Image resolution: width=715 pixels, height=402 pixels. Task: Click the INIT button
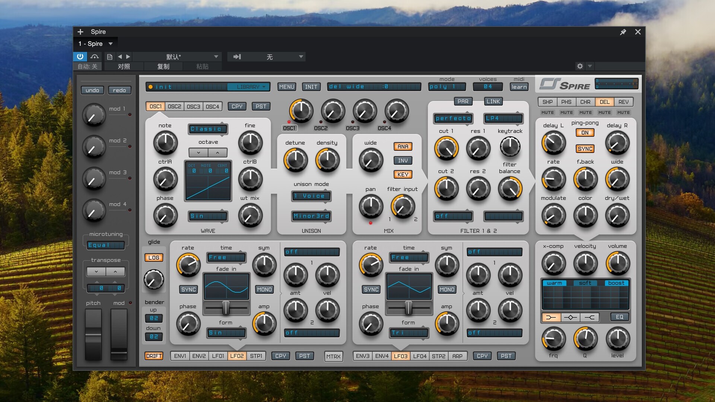point(311,87)
